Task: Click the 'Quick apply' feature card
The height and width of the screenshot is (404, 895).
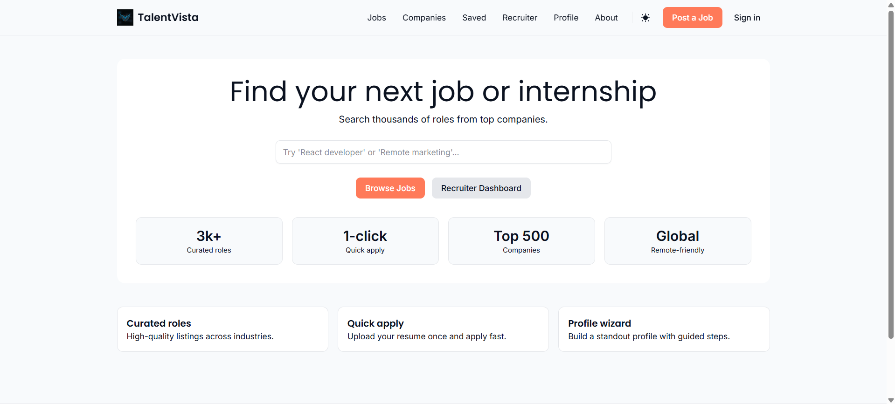Action: [443, 329]
